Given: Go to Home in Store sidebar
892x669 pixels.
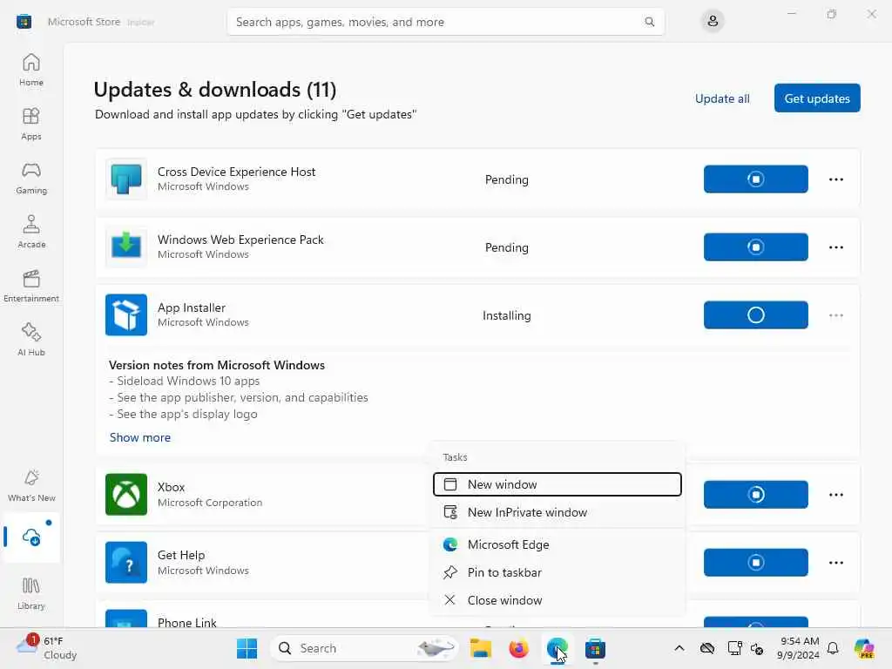Looking at the screenshot, I should 31,70.
